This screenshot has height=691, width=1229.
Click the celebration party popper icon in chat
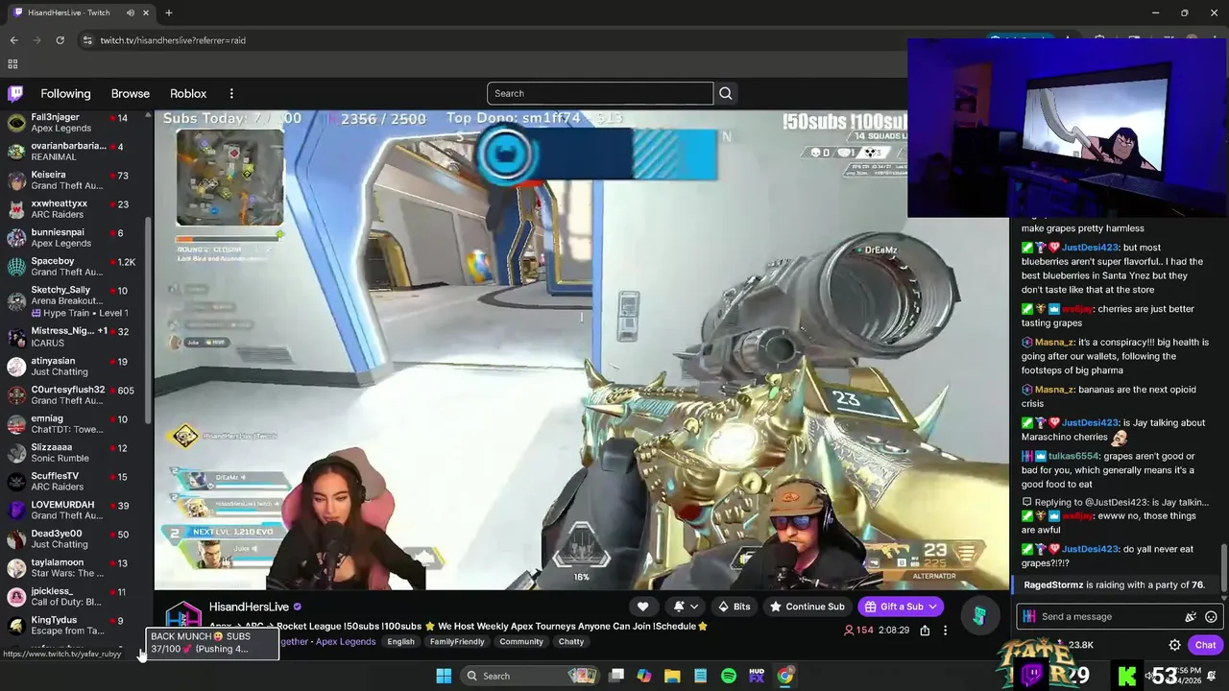click(x=1191, y=617)
